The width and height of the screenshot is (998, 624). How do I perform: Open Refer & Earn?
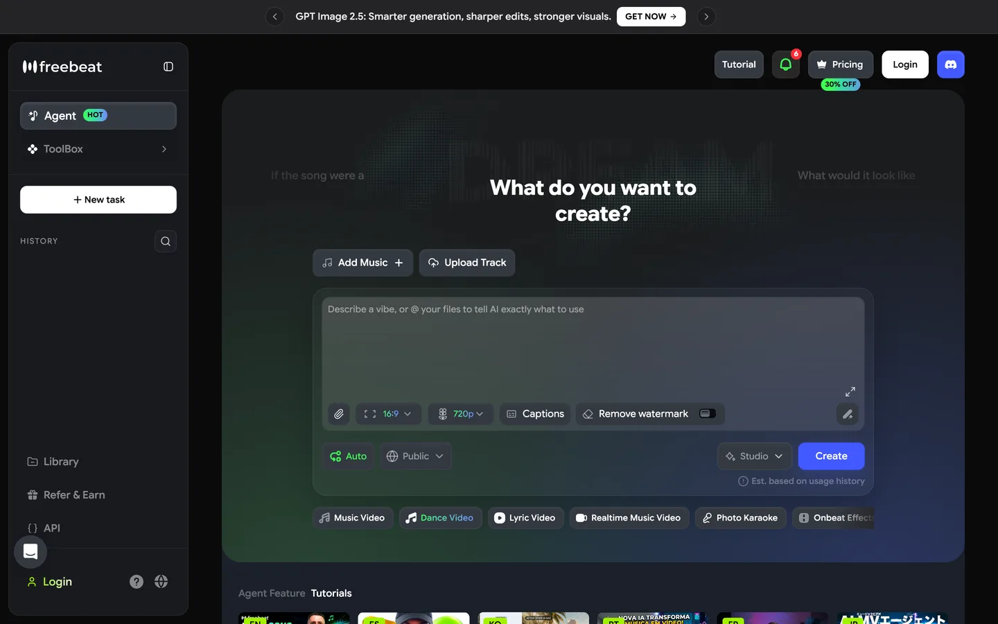click(x=98, y=495)
